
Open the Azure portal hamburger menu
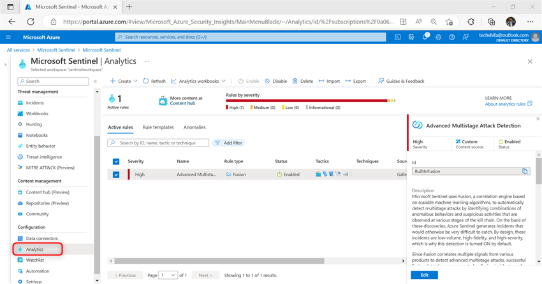coord(9,37)
